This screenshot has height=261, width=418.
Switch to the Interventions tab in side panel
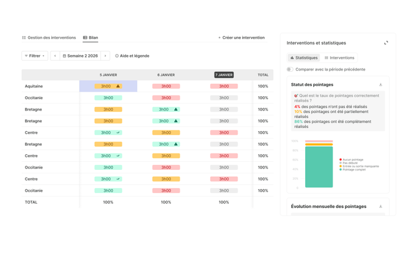[339, 57]
